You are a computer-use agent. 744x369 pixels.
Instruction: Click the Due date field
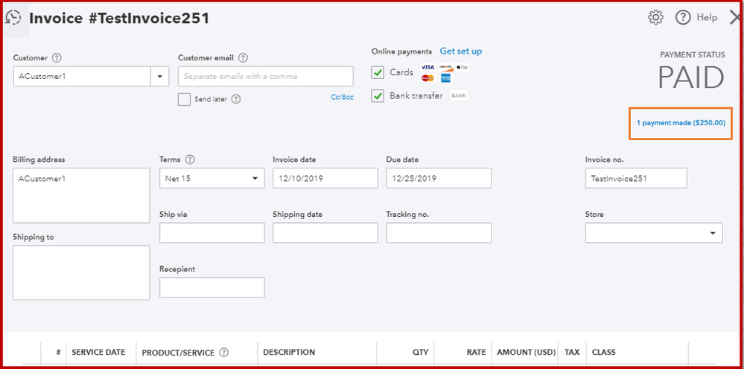tap(439, 179)
